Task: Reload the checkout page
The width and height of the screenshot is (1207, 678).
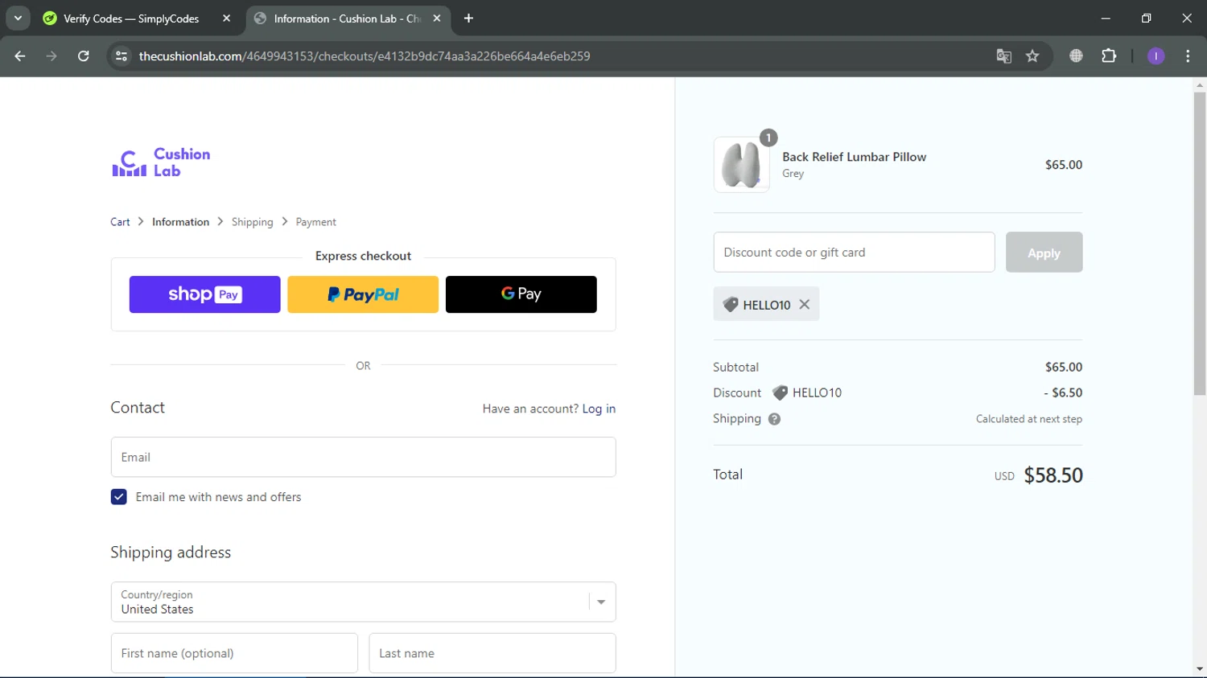Action: pyautogui.click(x=83, y=56)
